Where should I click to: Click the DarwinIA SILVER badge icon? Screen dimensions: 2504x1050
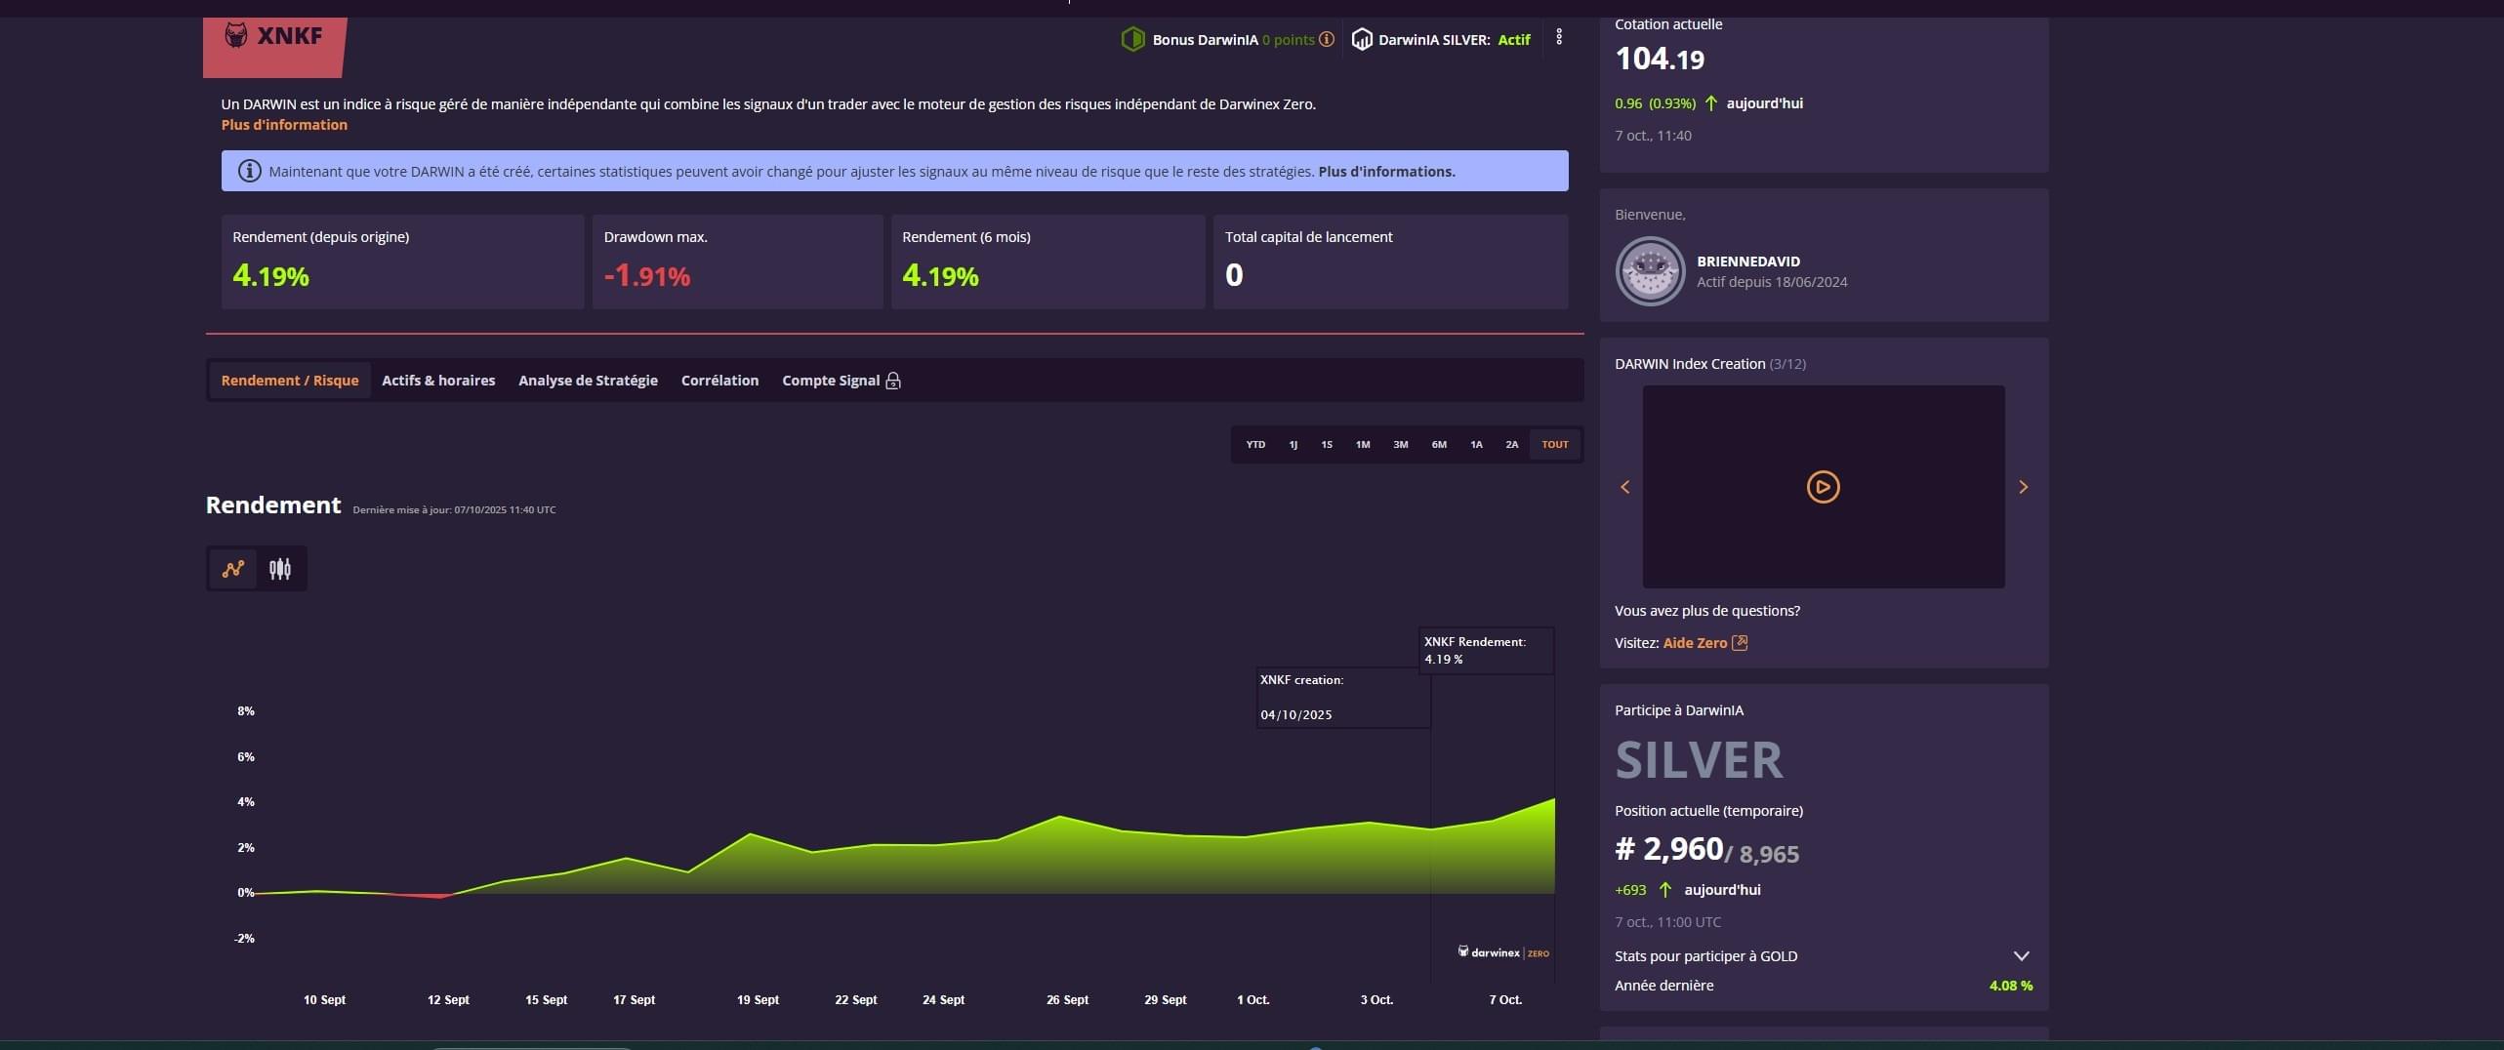click(1362, 40)
